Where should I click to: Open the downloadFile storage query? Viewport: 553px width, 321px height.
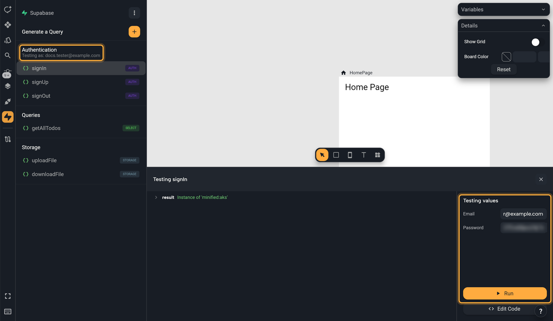pyautogui.click(x=81, y=174)
